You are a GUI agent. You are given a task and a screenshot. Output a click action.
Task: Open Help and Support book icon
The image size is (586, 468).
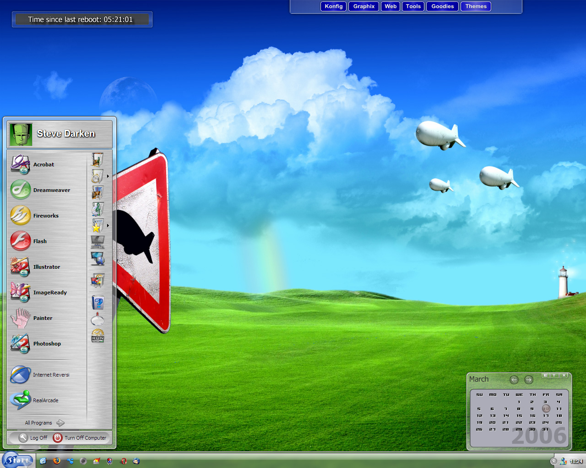pos(98,302)
